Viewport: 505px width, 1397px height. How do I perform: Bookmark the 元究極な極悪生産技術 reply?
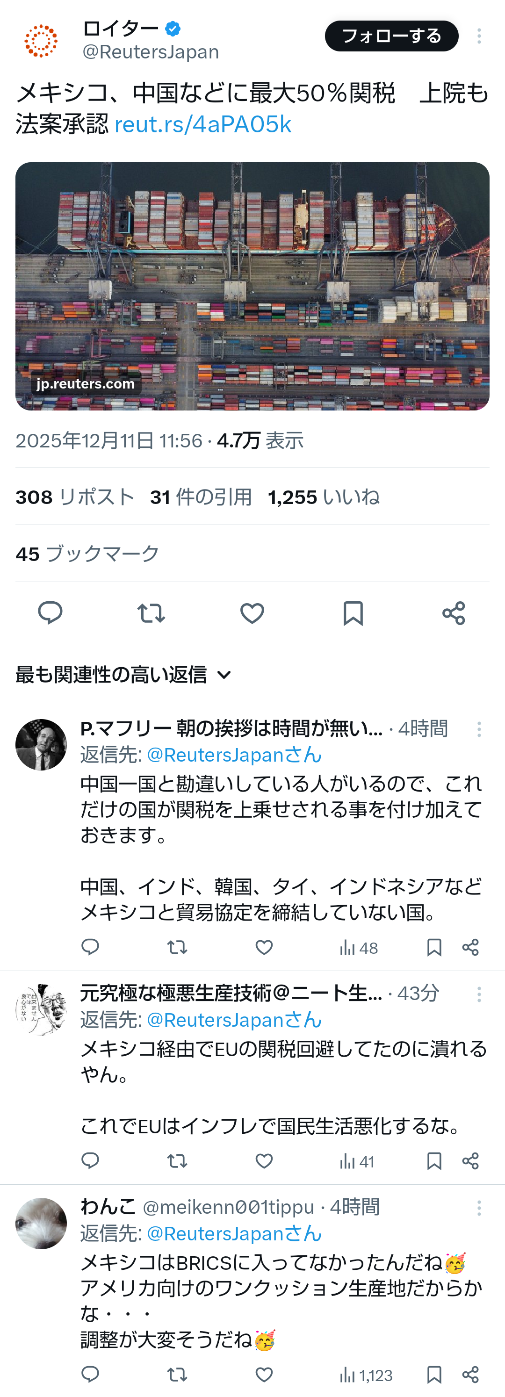pos(434,1161)
